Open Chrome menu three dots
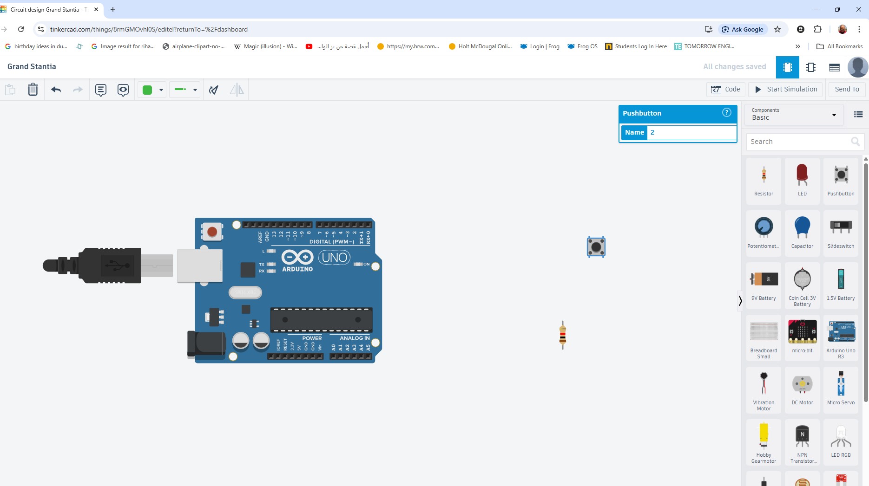Image resolution: width=869 pixels, height=486 pixels. [x=860, y=29]
